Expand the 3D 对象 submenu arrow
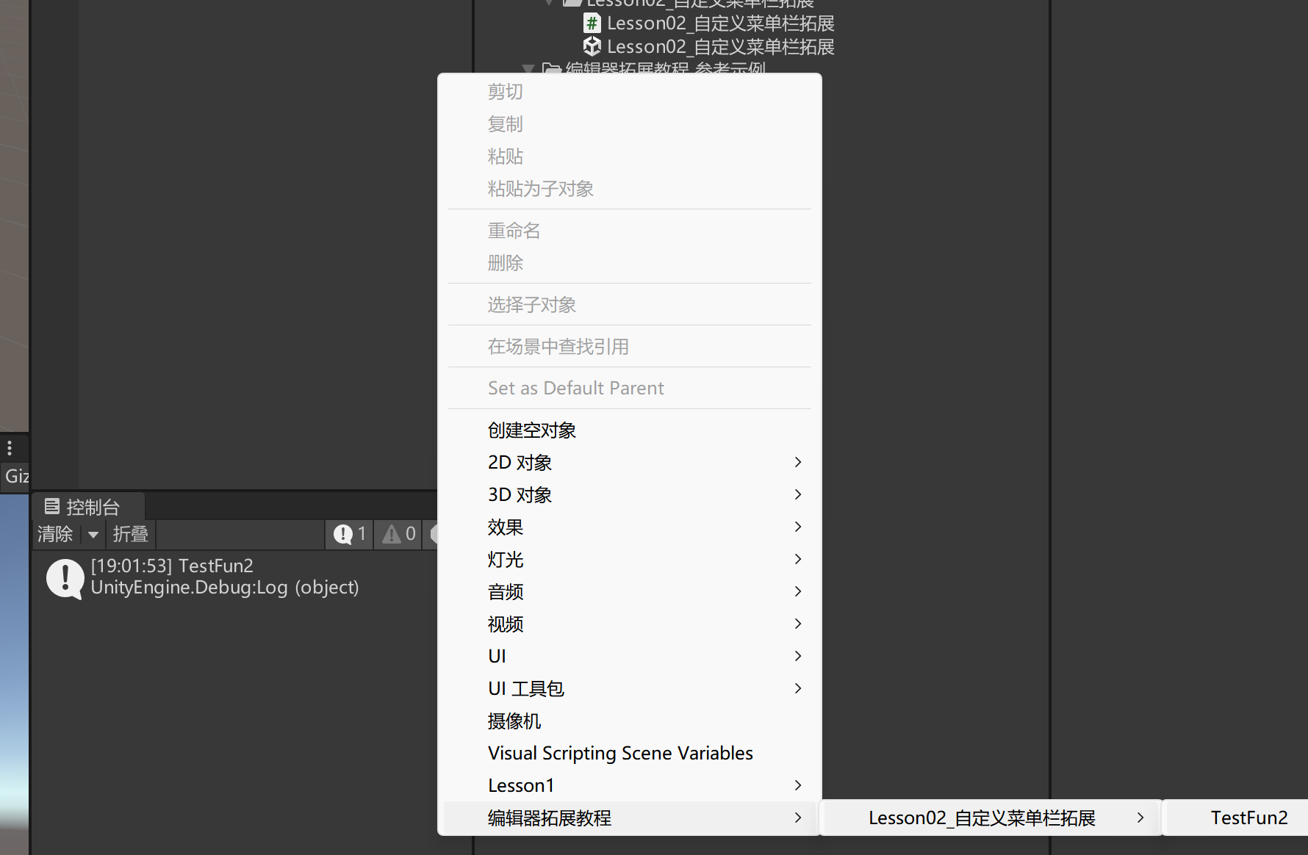 click(798, 494)
